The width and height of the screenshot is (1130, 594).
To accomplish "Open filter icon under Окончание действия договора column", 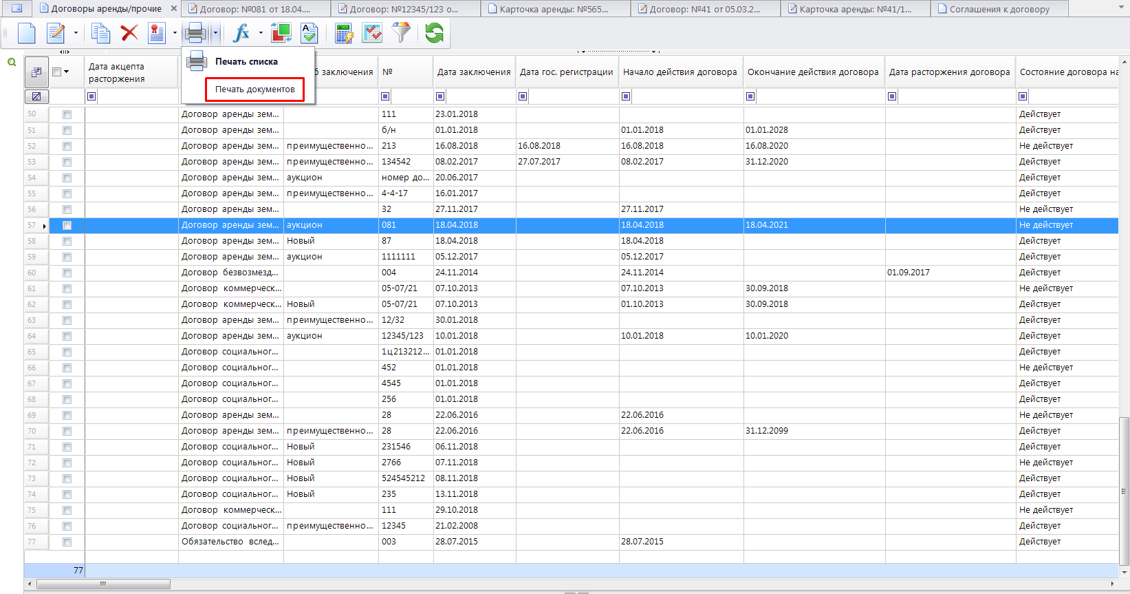I will tap(750, 96).
